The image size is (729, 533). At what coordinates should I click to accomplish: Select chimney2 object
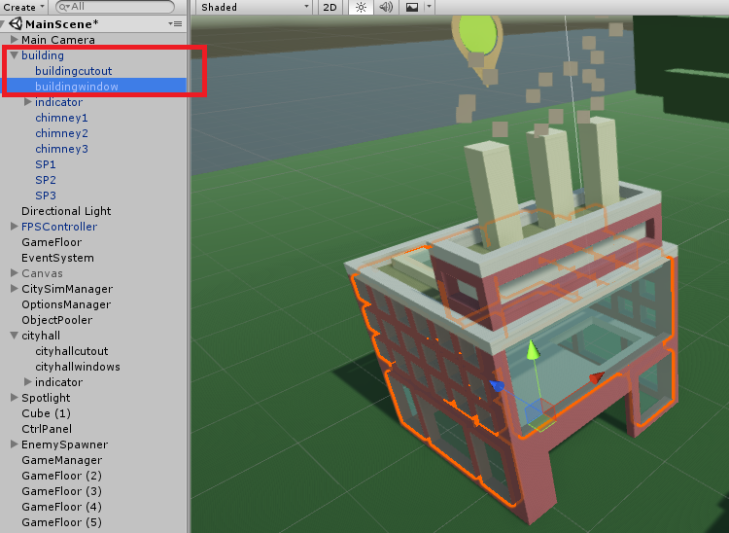click(x=61, y=133)
